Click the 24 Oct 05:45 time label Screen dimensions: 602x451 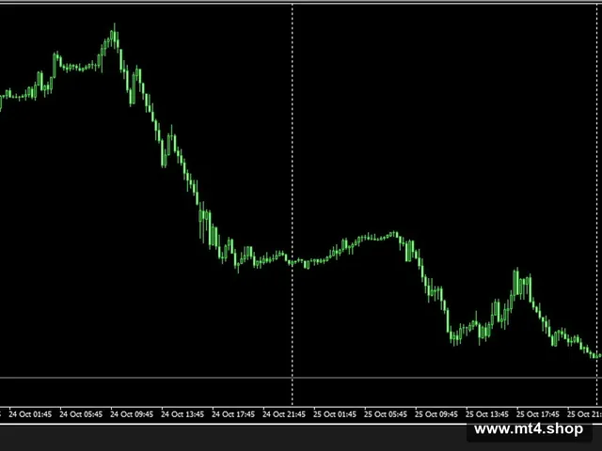(81, 414)
